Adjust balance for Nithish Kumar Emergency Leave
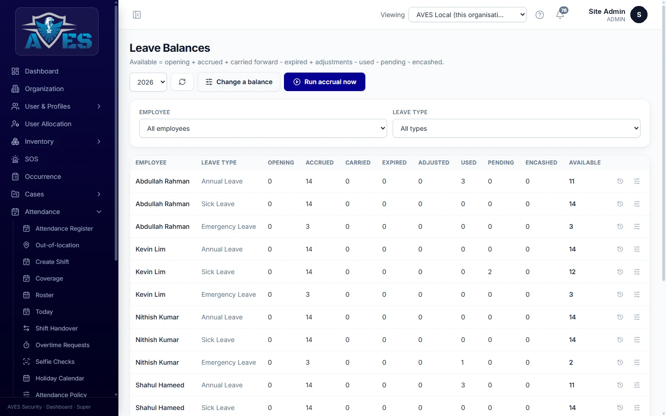The image size is (666, 416). point(637,362)
